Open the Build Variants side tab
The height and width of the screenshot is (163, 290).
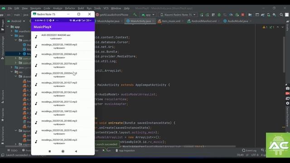tap(3, 135)
